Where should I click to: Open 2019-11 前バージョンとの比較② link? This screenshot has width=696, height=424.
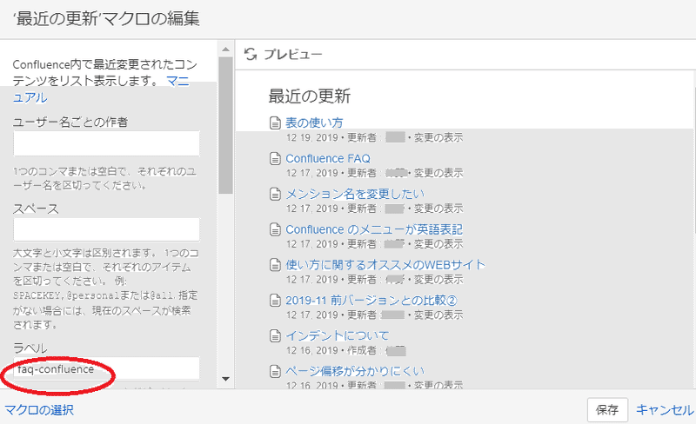pos(371,301)
